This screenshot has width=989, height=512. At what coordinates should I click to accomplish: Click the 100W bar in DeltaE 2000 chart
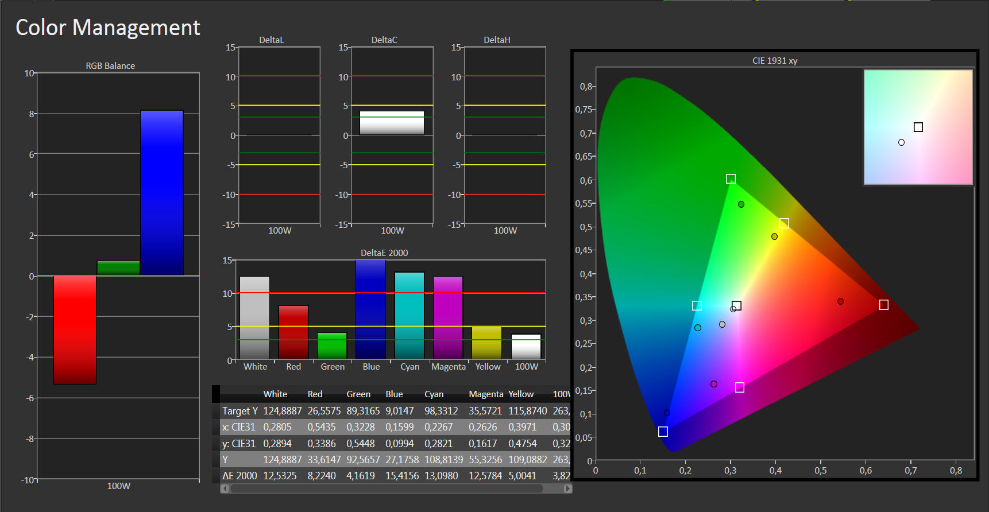tap(526, 347)
